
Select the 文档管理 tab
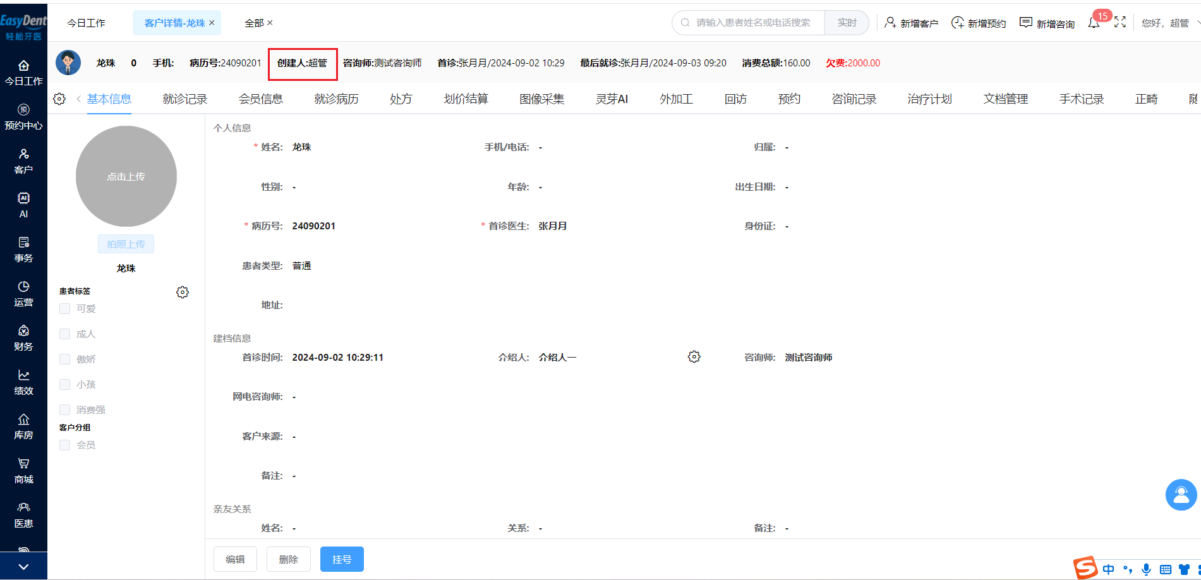click(1005, 99)
